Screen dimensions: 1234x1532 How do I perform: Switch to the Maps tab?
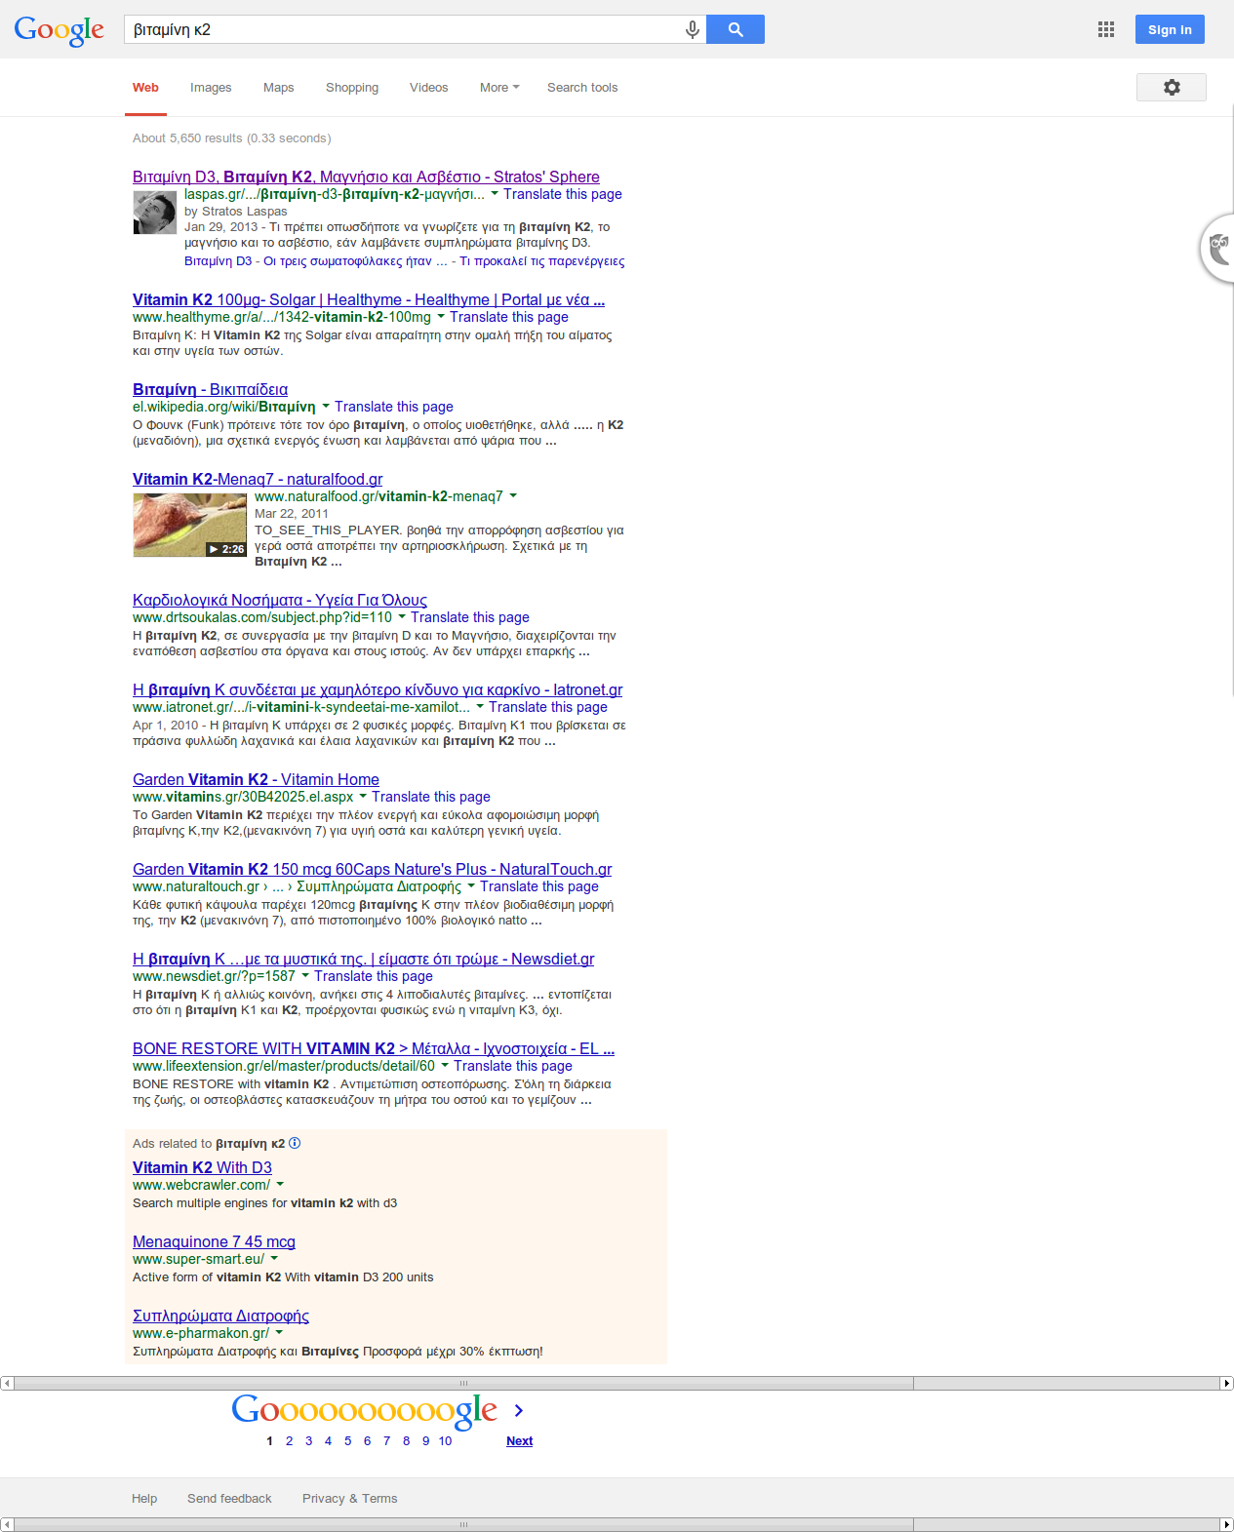click(278, 87)
